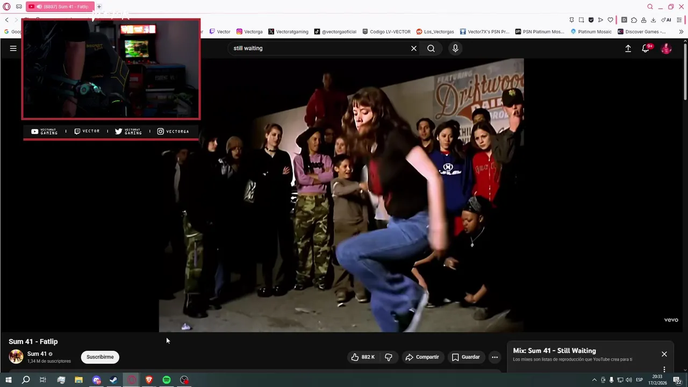Open the Opera easy setup menu icon
The height and width of the screenshot is (387, 688).
tap(680, 20)
